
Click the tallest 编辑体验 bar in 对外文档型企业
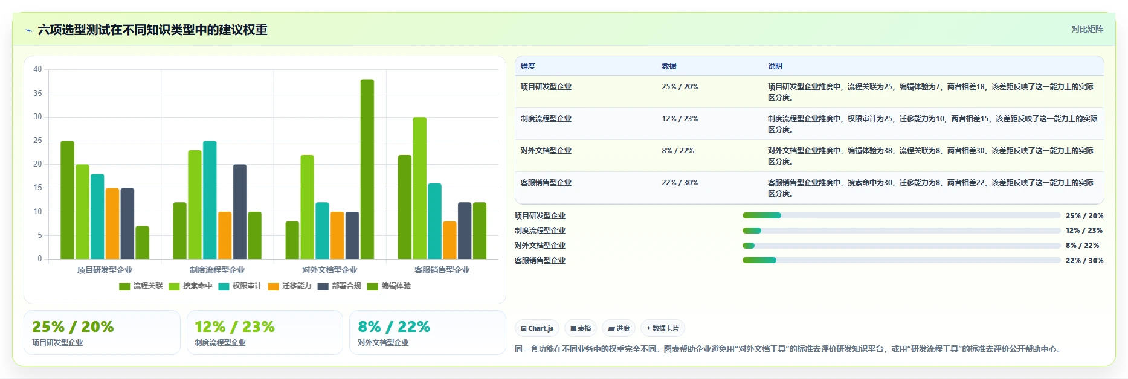367,169
